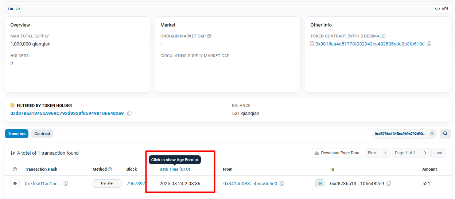The image size is (455, 199).
Task: Go to previous page chevron
Action: coord(385,153)
